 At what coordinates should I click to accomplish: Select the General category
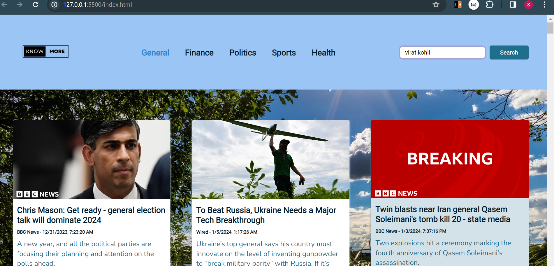pyautogui.click(x=155, y=52)
